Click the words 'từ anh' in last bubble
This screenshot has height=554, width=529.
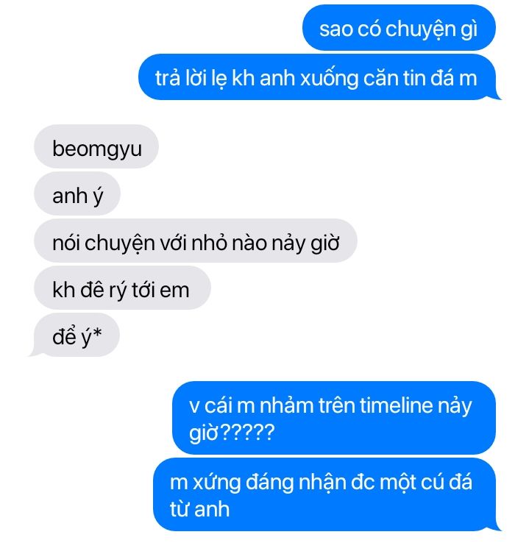[x=199, y=509]
